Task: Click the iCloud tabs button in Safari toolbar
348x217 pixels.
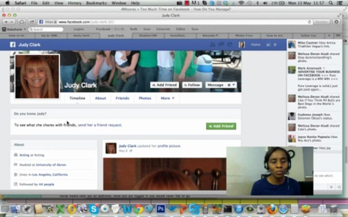Action: (22, 22)
